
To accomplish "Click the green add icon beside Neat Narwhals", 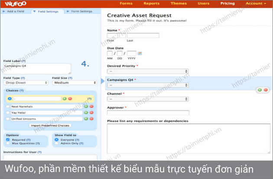I will click(86, 106).
